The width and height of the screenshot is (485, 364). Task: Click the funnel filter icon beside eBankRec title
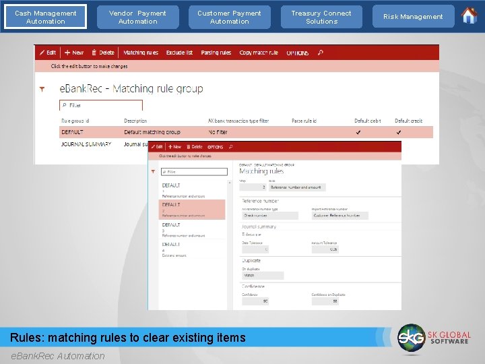coord(42,89)
